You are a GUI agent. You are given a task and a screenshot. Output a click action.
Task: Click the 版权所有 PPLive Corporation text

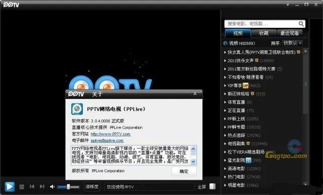[x=98, y=171]
